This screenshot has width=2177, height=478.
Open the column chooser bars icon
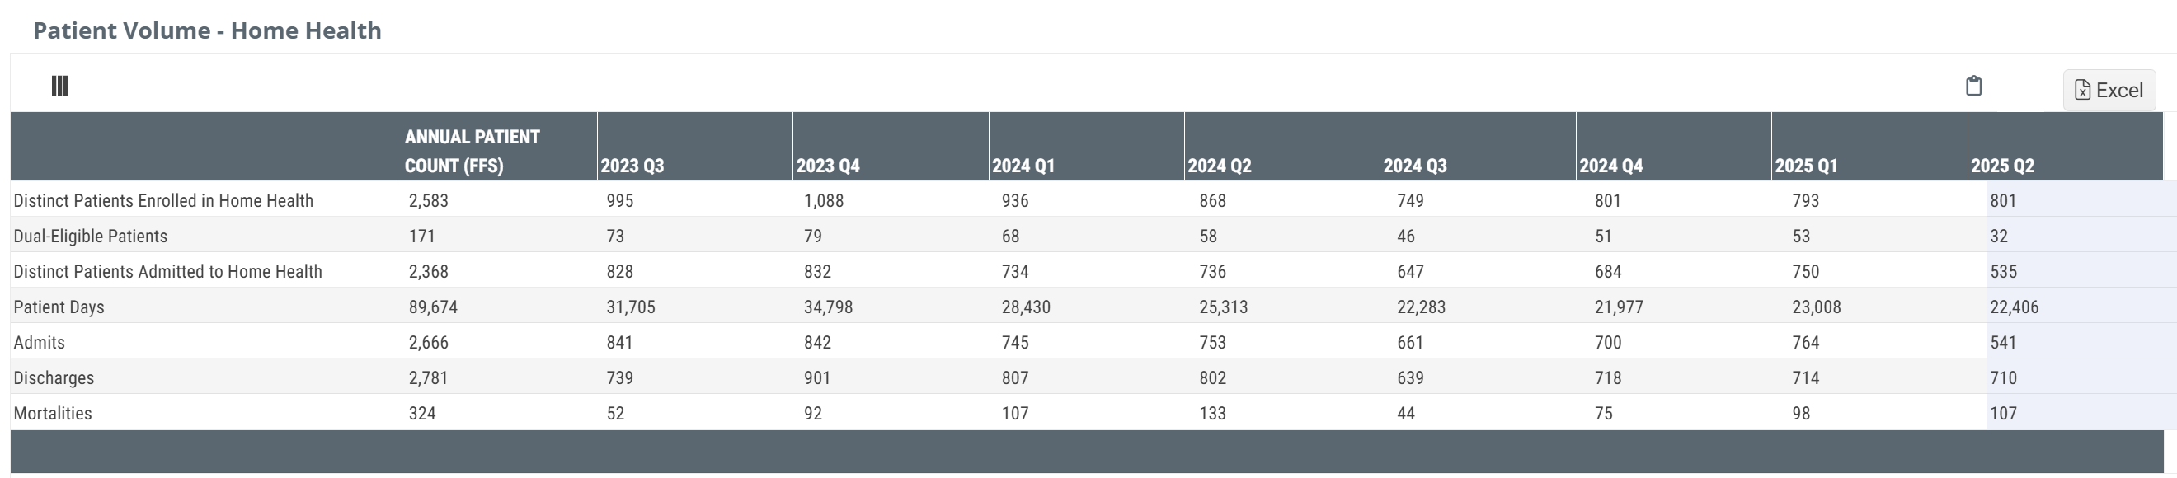tap(59, 85)
